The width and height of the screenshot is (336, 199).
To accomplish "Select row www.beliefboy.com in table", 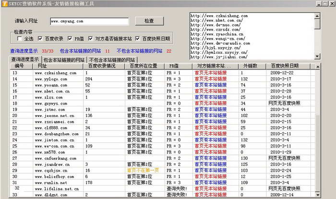I will click(x=162, y=176).
